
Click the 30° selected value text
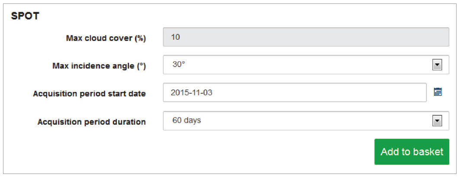click(179, 65)
